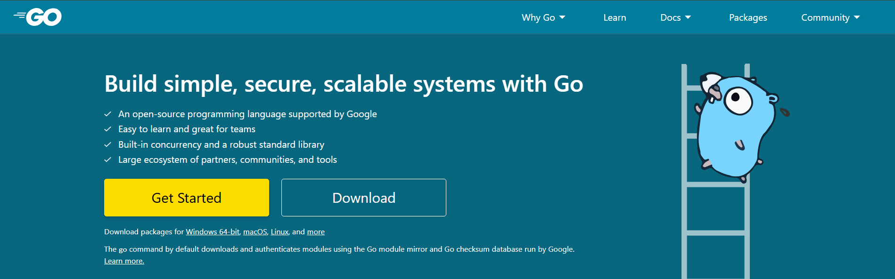Open the Learn more link

tap(124, 261)
